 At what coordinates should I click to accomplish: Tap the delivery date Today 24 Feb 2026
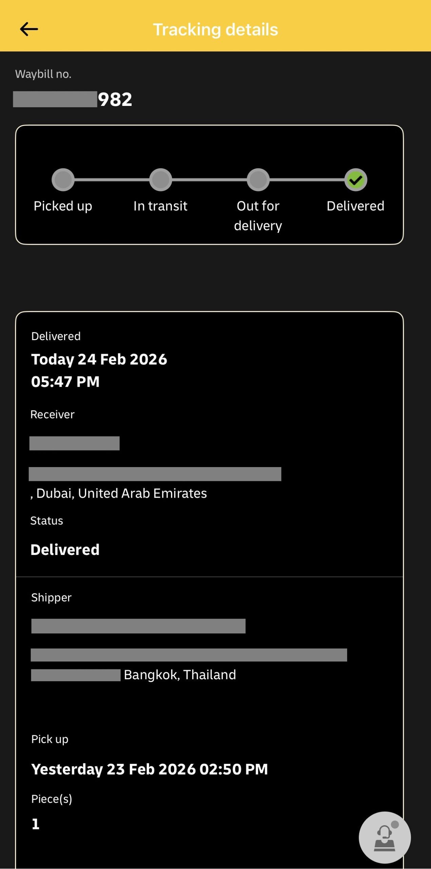[99, 359]
